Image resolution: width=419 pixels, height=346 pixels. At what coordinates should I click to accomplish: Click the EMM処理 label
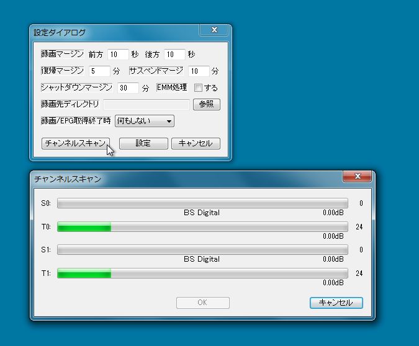point(172,87)
